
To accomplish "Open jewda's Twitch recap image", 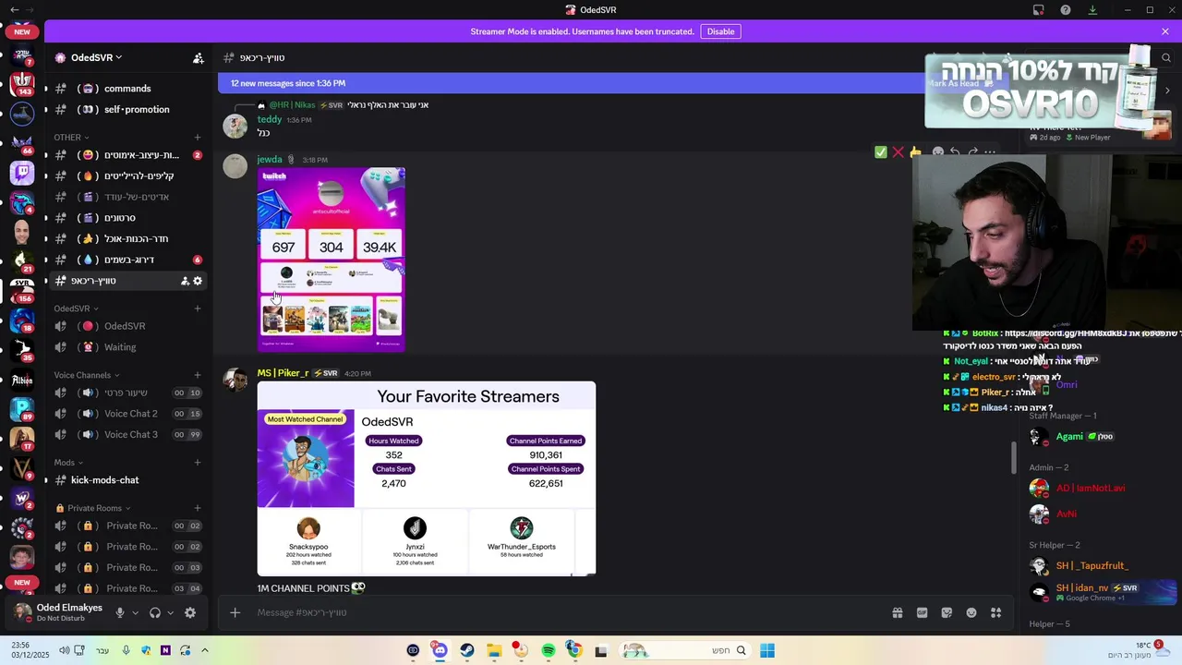I will pyautogui.click(x=332, y=260).
